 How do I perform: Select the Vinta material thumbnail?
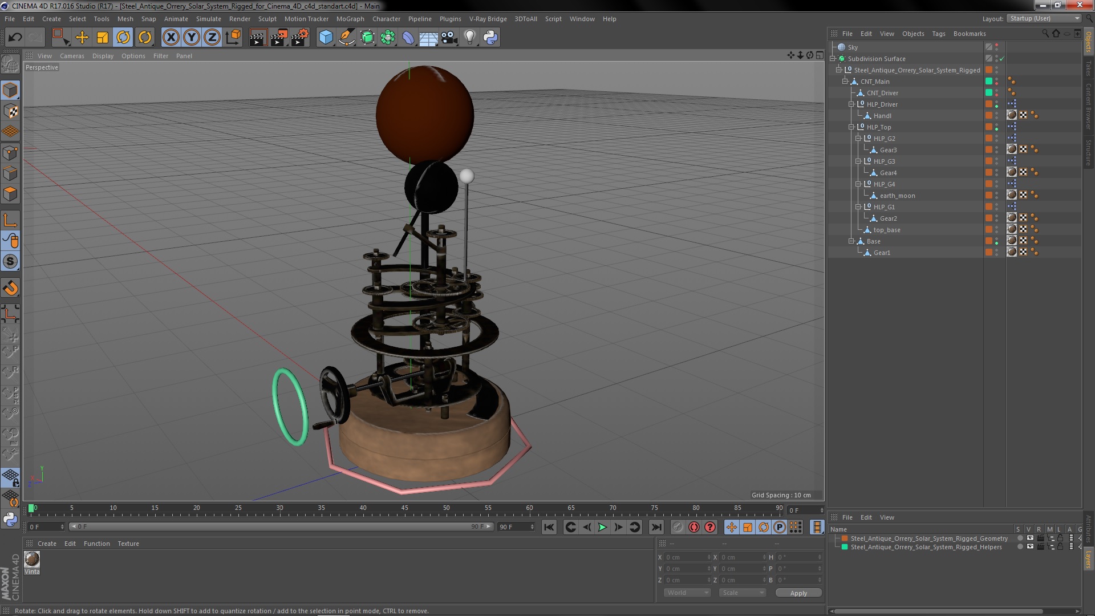[32, 560]
